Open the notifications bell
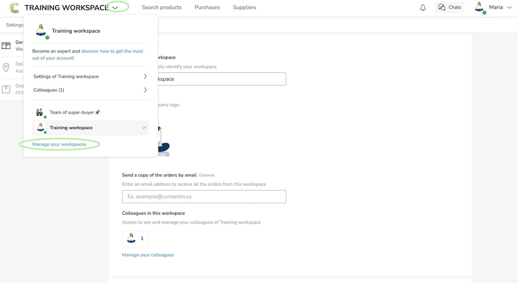Viewport: 518px width, 283px height. click(x=423, y=8)
